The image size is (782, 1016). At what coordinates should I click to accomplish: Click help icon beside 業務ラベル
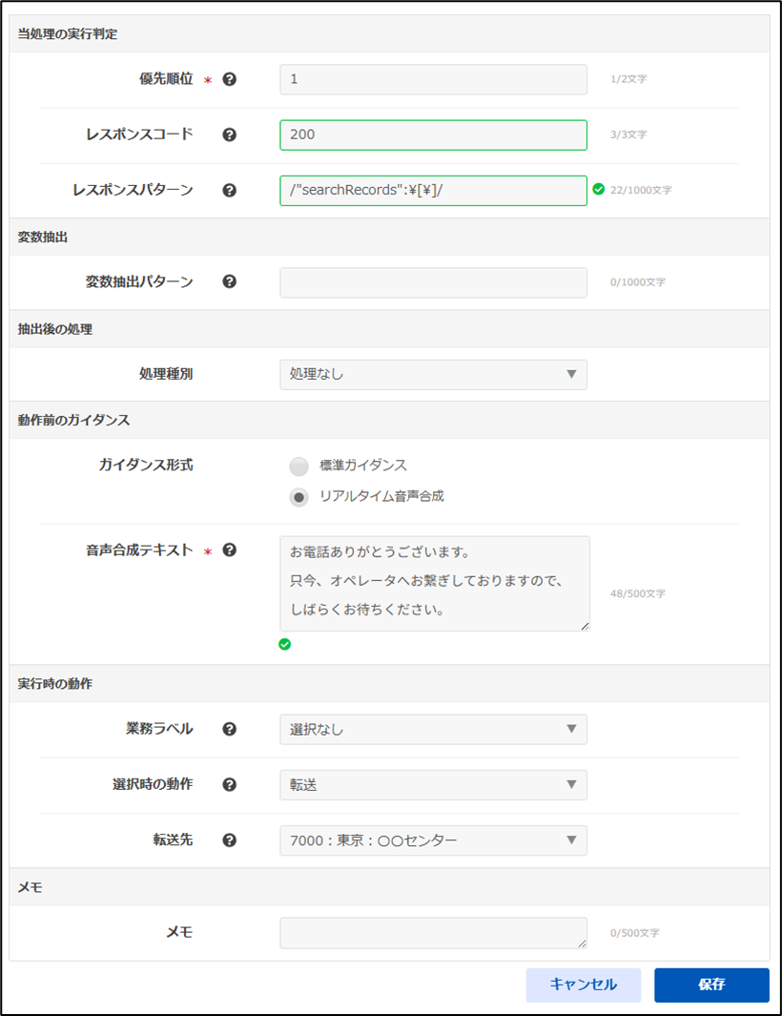(x=229, y=729)
